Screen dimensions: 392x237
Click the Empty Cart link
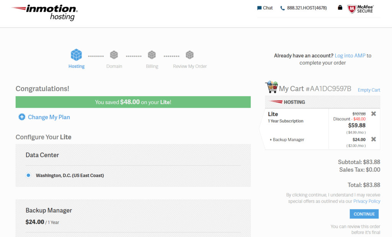click(369, 90)
